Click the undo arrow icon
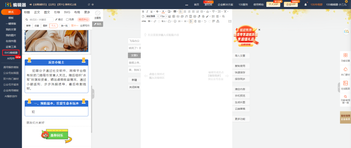Image resolution: width=351 pixels, height=148 pixels. click(x=205, y=21)
